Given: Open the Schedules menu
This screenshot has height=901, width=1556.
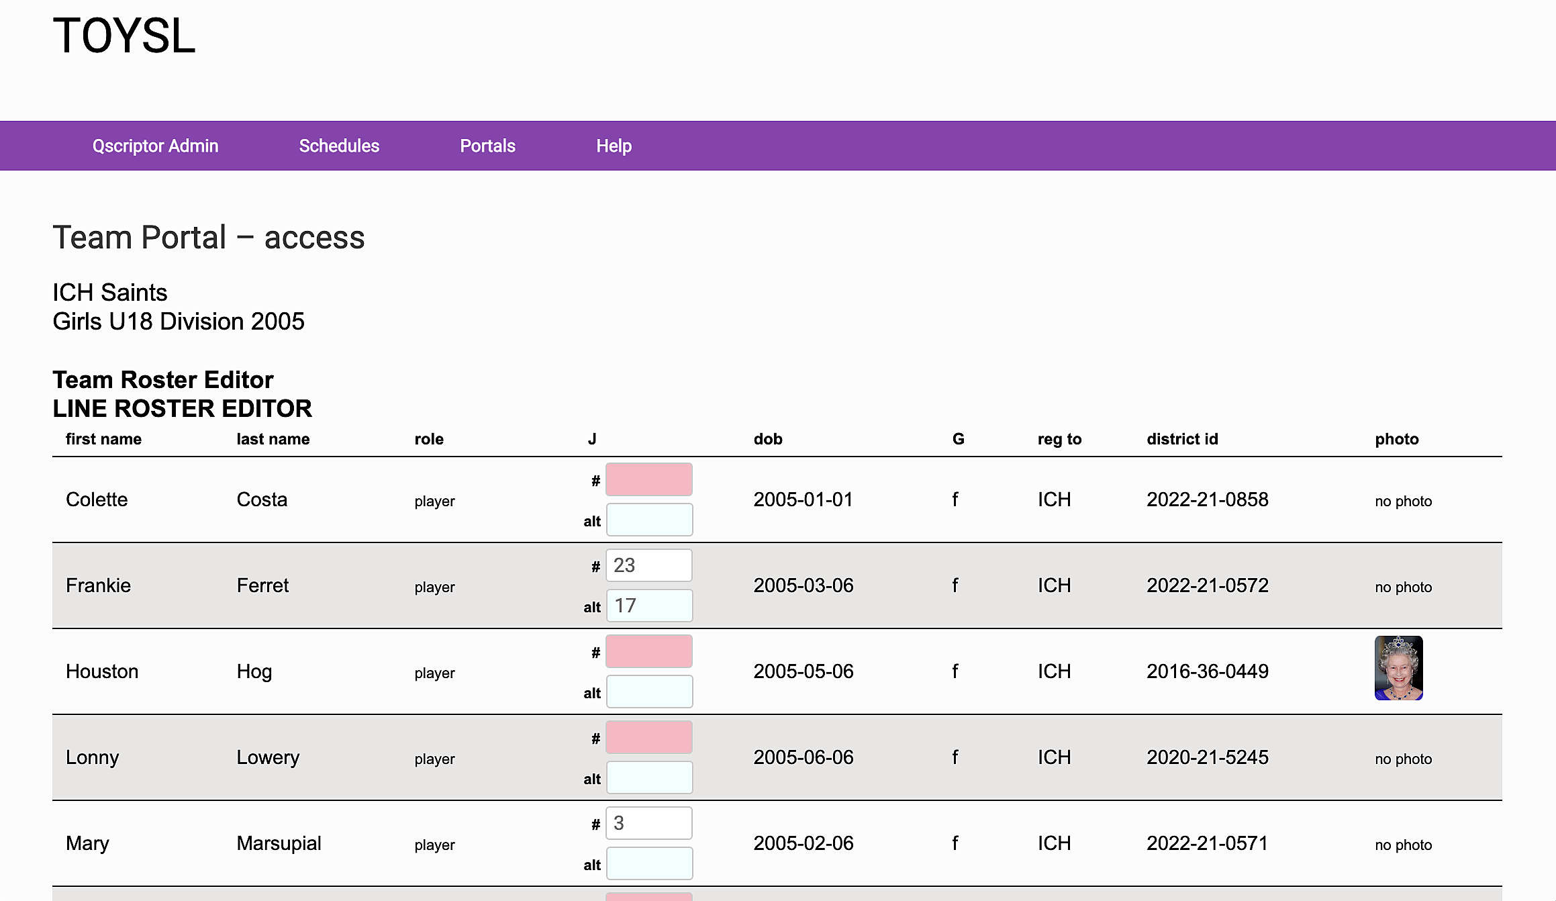Looking at the screenshot, I should [x=338, y=145].
